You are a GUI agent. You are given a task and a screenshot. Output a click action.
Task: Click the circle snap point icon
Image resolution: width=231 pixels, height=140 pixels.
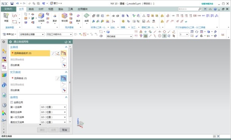coord(165,32)
